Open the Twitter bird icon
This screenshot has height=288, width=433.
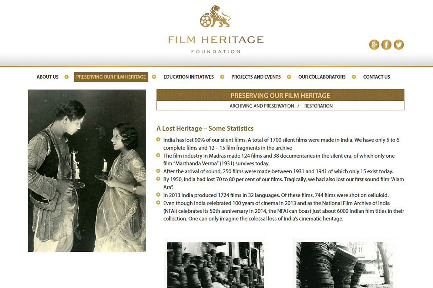pos(399,45)
